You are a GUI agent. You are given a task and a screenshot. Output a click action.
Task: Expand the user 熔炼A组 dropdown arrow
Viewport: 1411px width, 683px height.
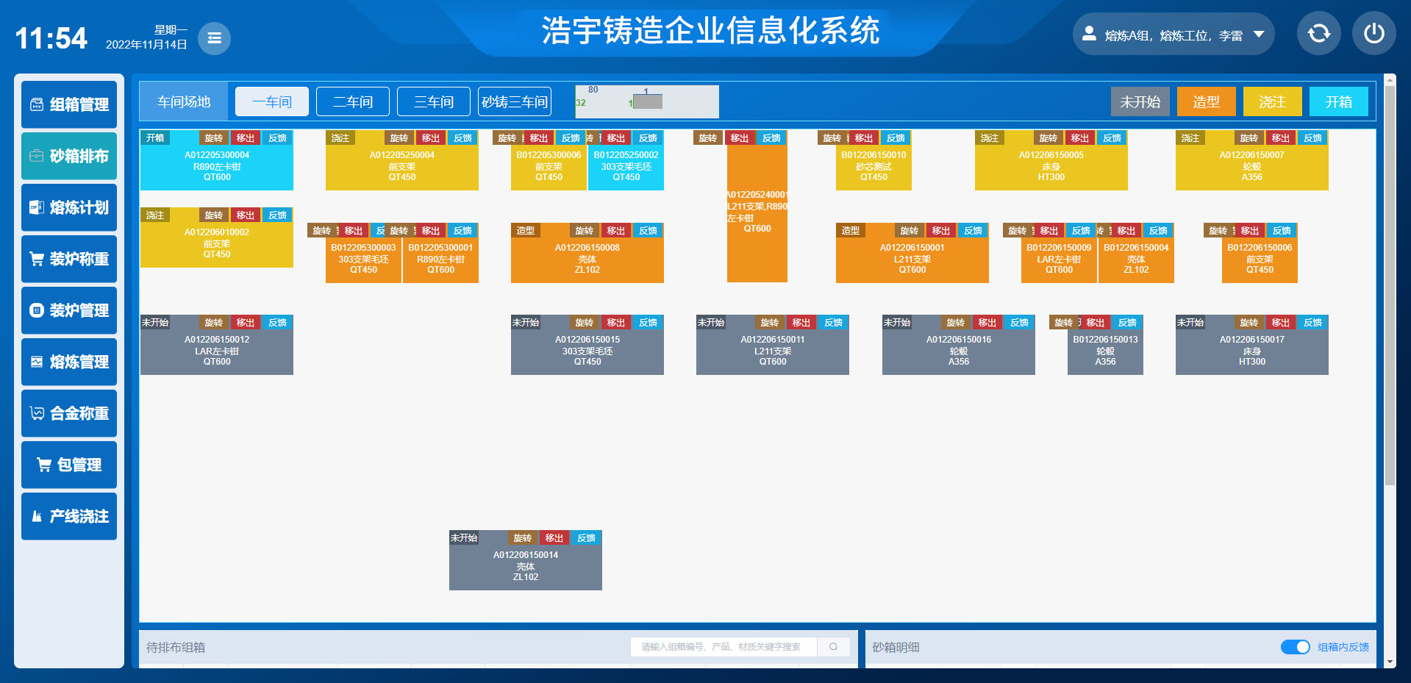pos(1259,35)
